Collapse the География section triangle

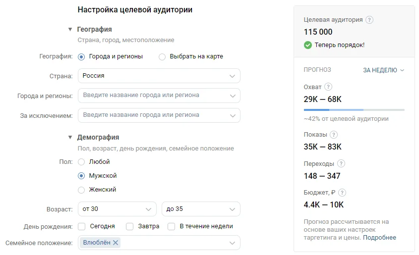[70, 30]
